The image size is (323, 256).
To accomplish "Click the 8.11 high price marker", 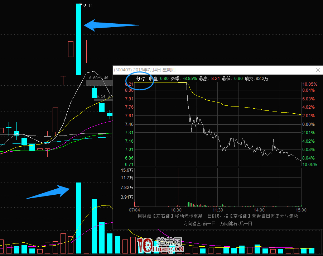I will [x=88, y=6].
